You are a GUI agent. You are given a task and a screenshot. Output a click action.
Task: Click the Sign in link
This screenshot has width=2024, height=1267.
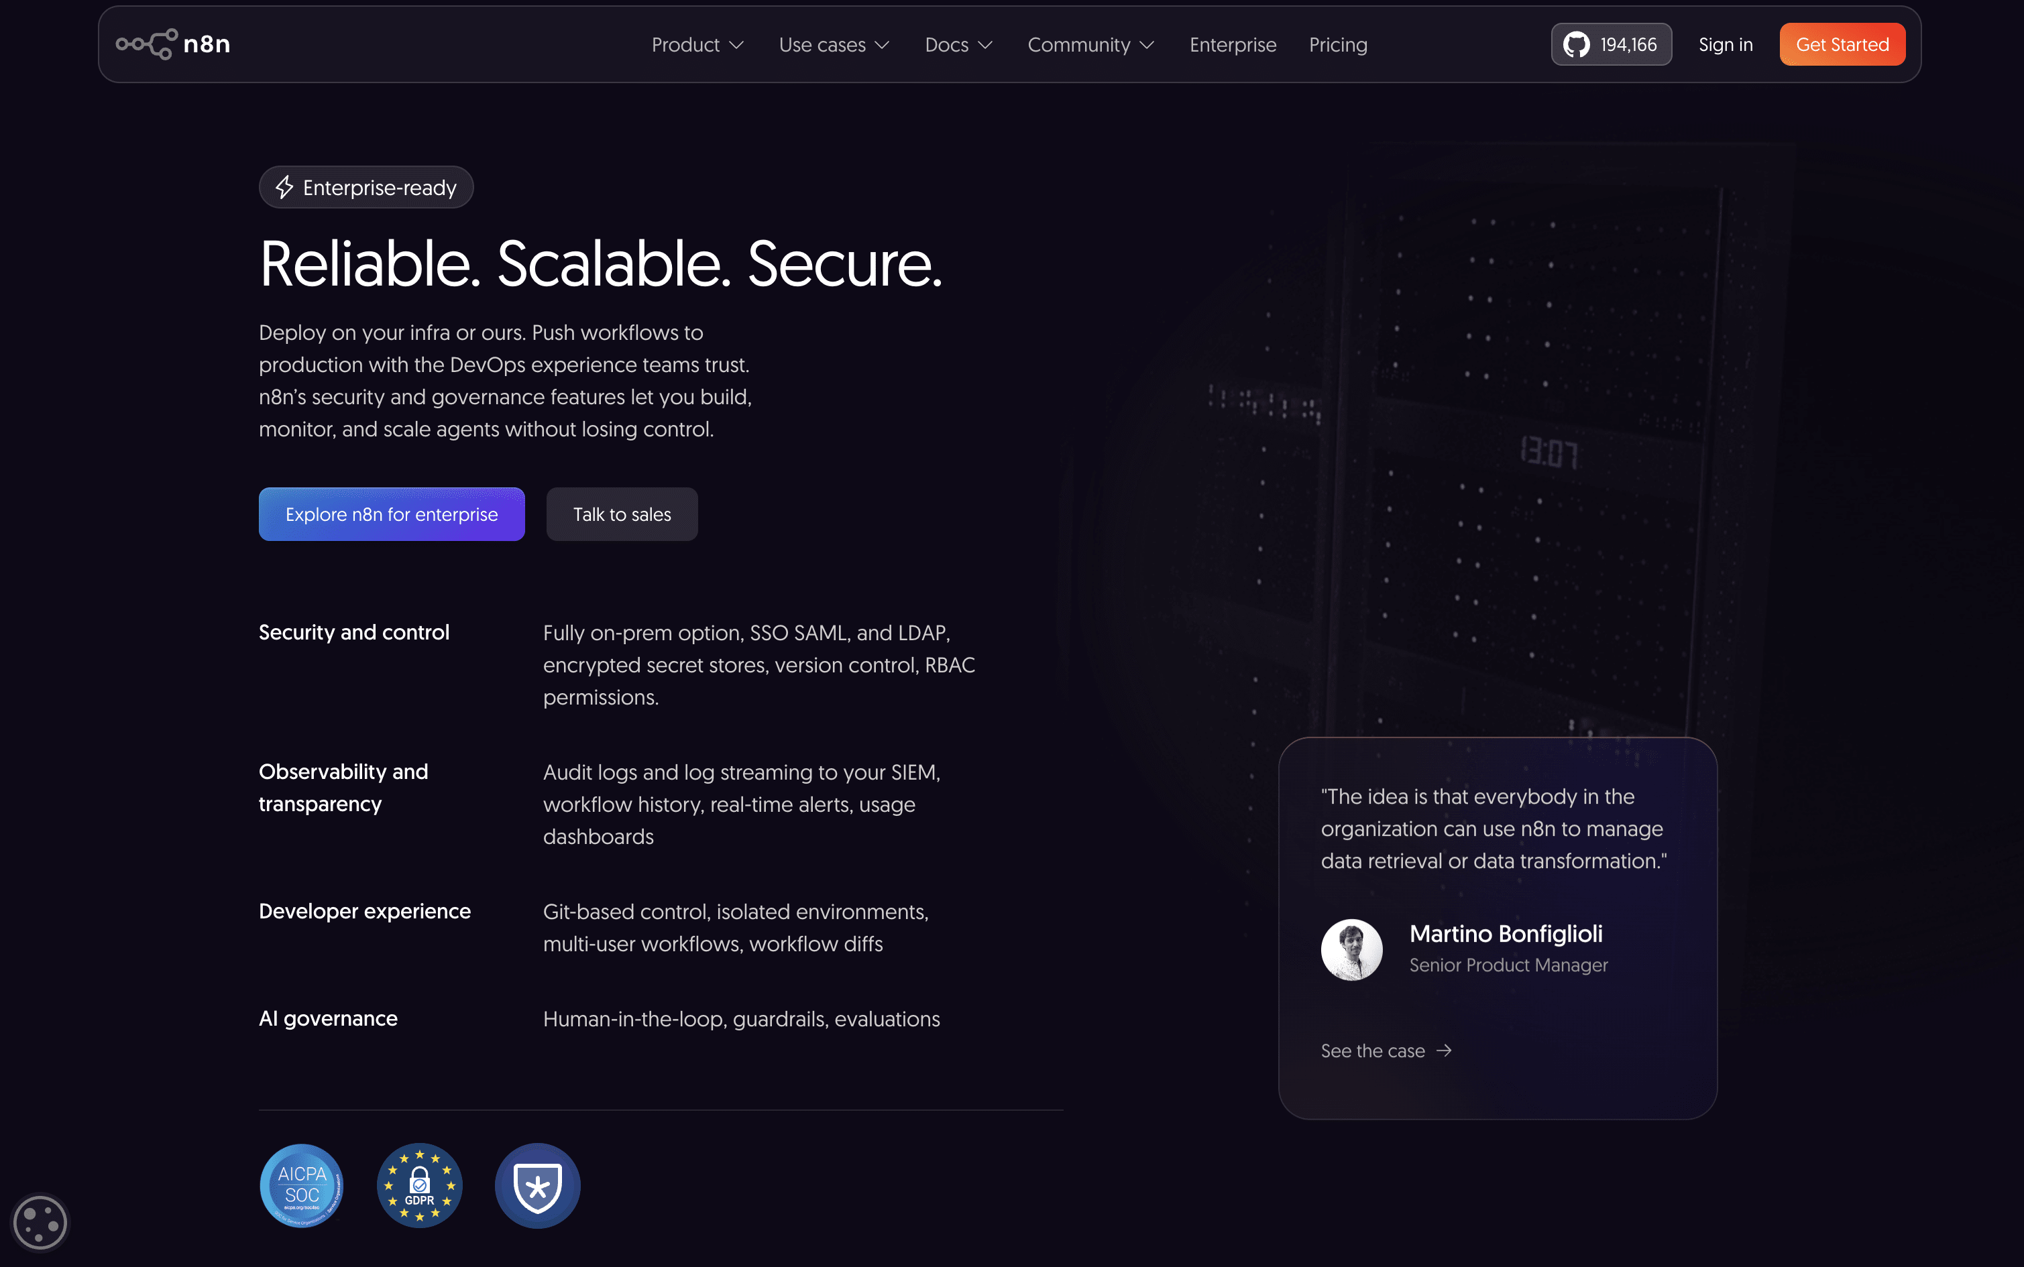[x=1726, y=44]
